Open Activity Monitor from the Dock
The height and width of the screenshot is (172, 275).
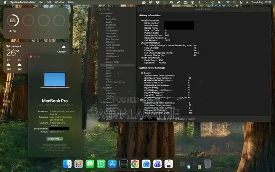tap(124, 164)
